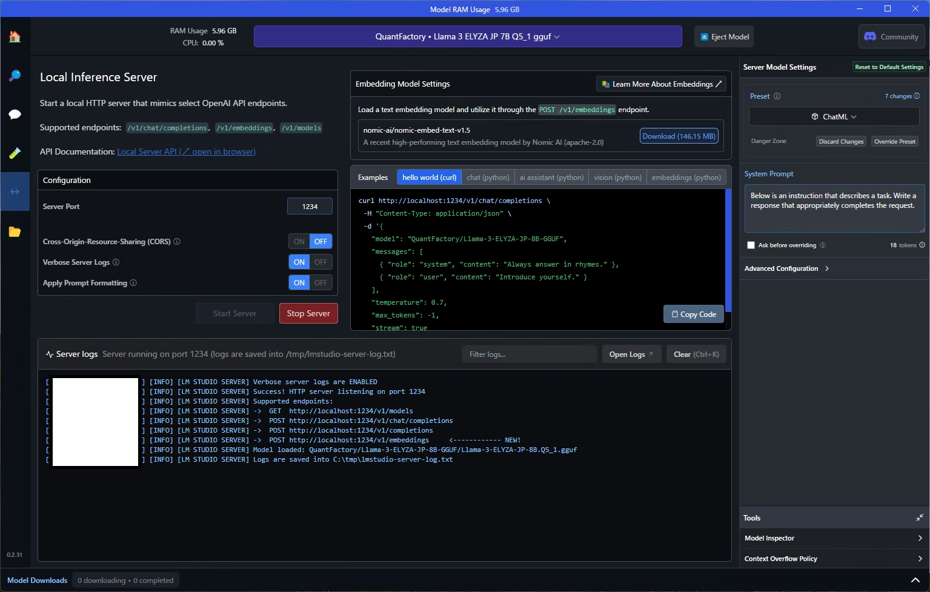Select the hello world (curl) tab
Screen dimensions: 930x592
(x=429, y=177)
